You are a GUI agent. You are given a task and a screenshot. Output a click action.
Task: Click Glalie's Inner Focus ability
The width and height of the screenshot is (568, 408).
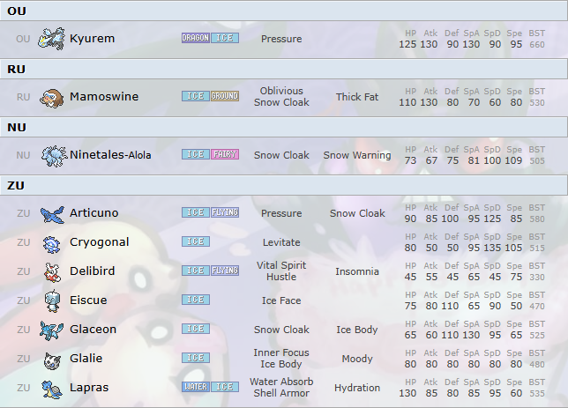pyautogui.click(x=281, y=352)
